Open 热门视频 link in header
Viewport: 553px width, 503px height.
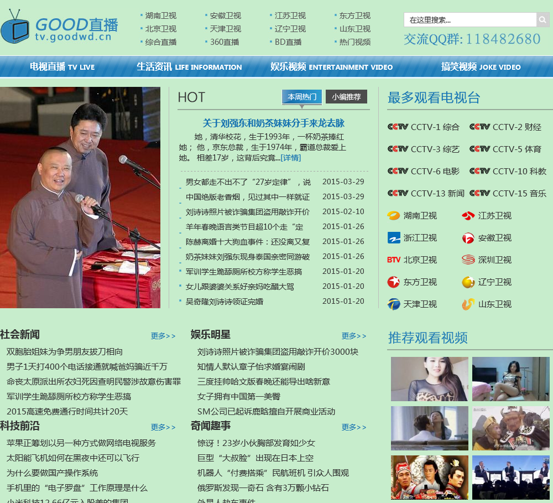[355, 42]
